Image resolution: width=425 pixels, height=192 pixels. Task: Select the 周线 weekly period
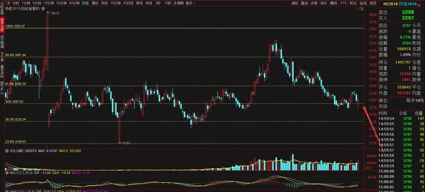click(x=95, y=3)
